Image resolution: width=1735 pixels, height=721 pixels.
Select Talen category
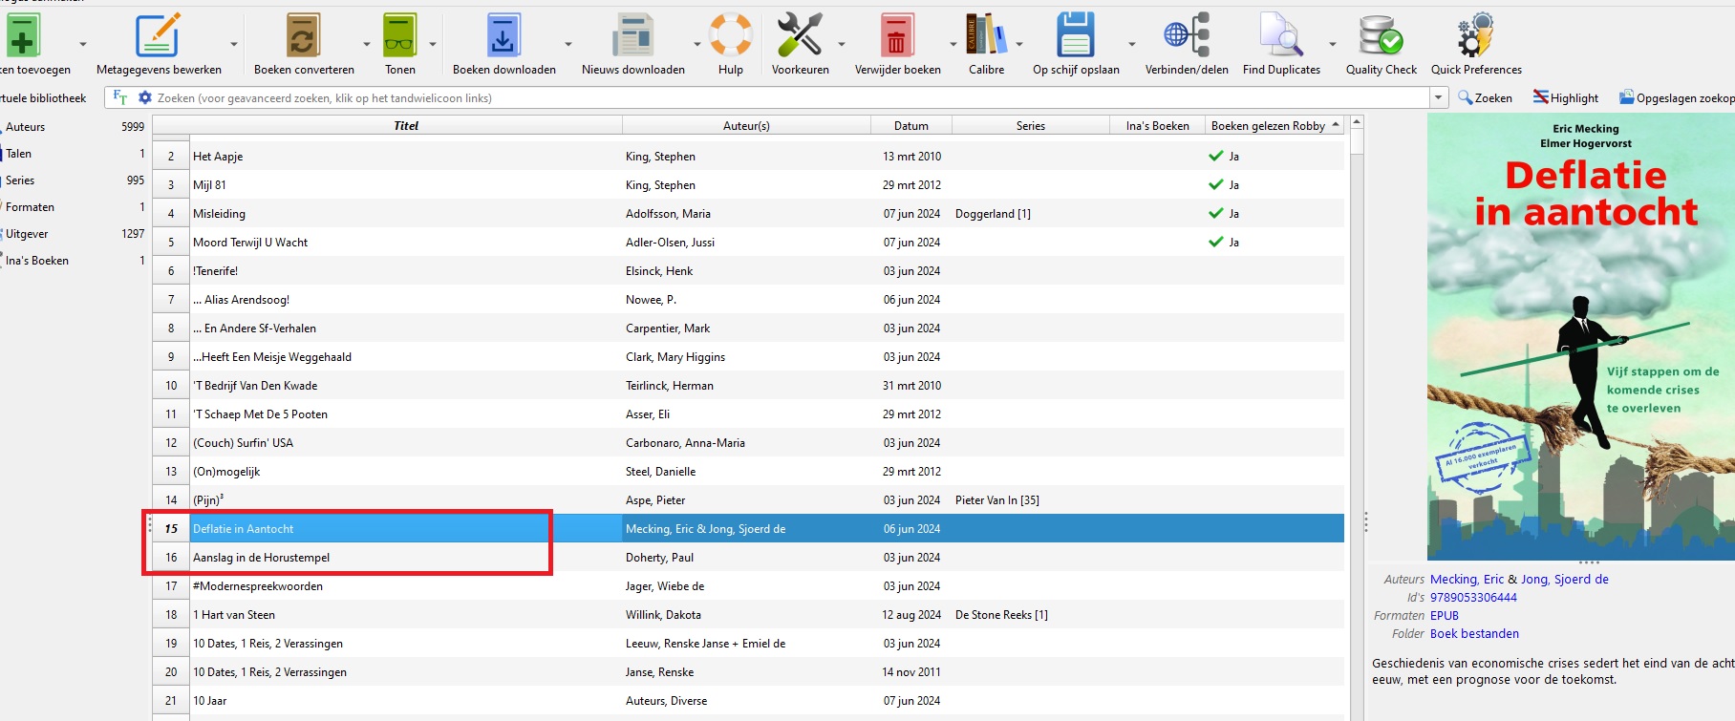tap(18, 154)
